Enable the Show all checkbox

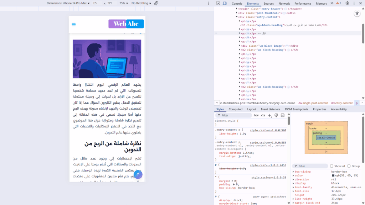[331, 166]
